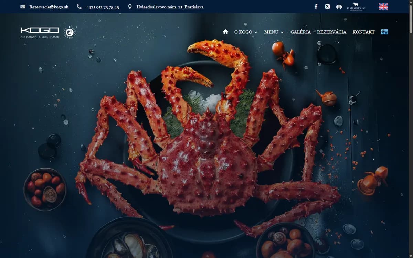This screenshot has width=413, height=258.
Task: Open the blue gift voucher icon
Action: [x=384, y=32]
